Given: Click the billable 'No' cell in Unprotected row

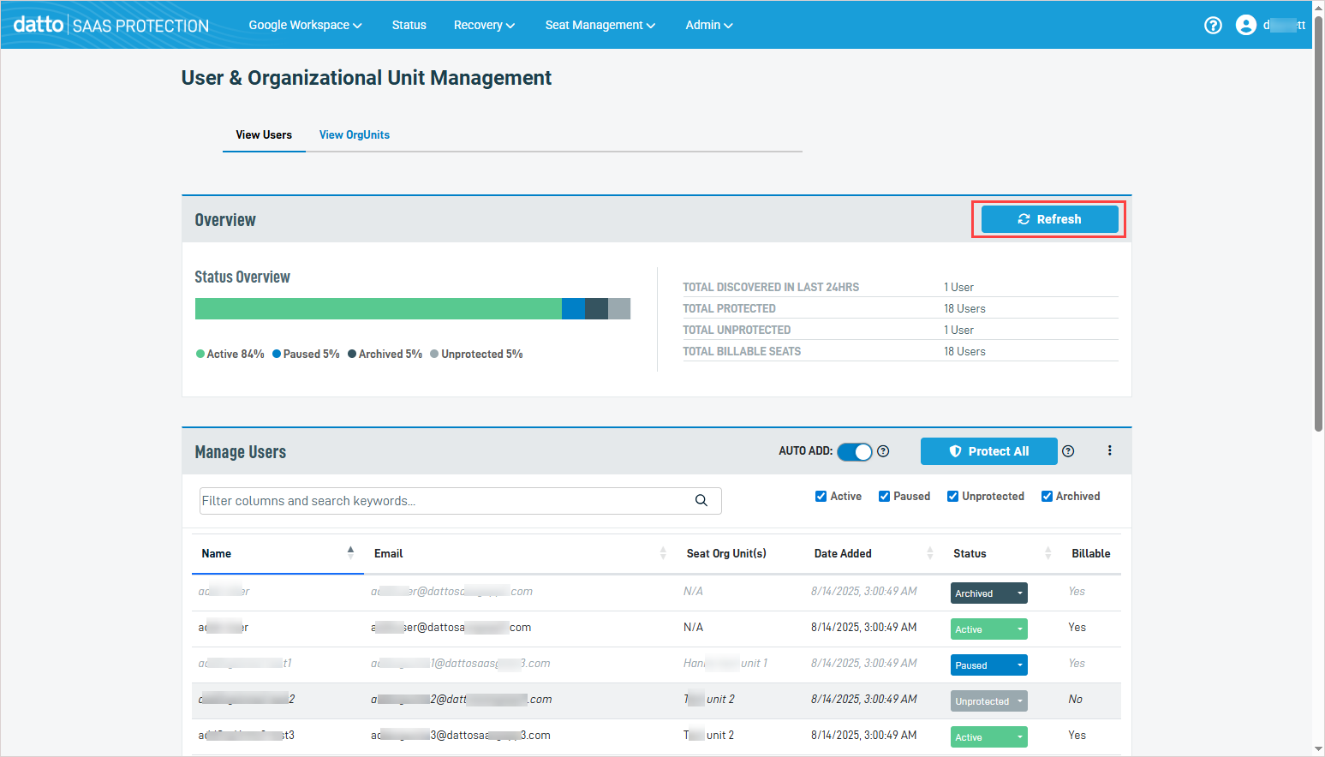Looking at the screenshot, I should point(1075,700).
